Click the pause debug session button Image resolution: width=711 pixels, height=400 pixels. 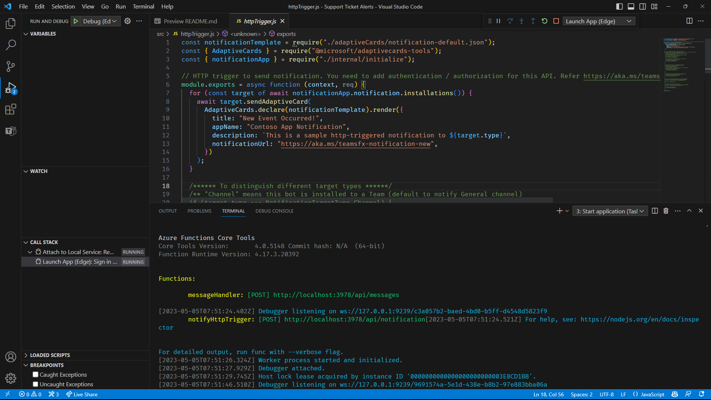498,21
